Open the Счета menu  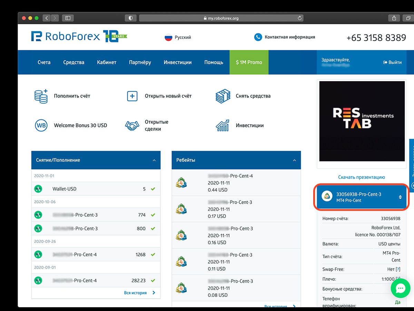44,62
